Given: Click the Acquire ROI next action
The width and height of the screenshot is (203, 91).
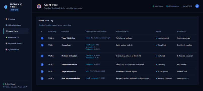Looking at the screenshot, I should 182,64.
